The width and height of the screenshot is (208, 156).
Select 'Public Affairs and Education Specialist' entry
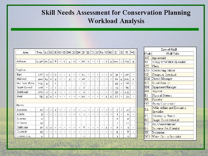pyautogui.click(x=169, y=110)
